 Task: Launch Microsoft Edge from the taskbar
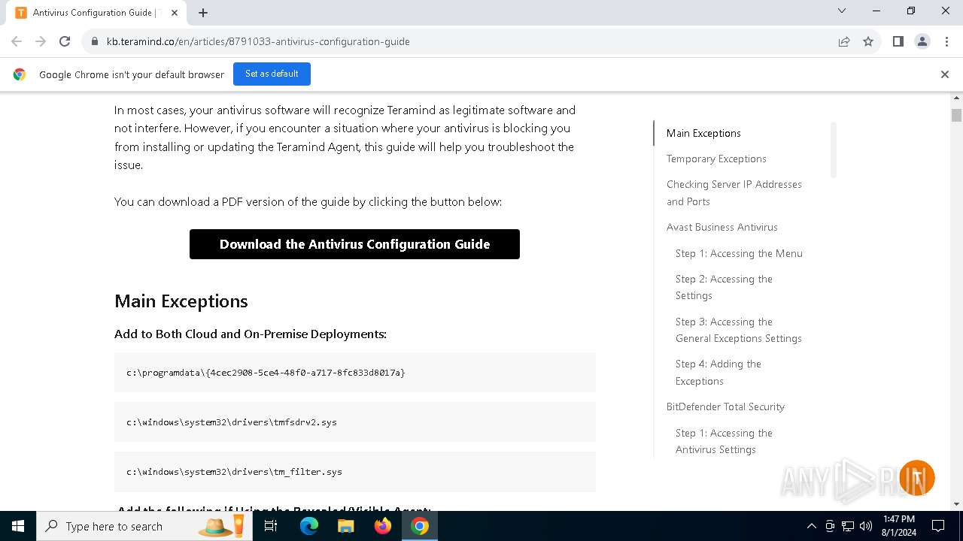point(309,526)
